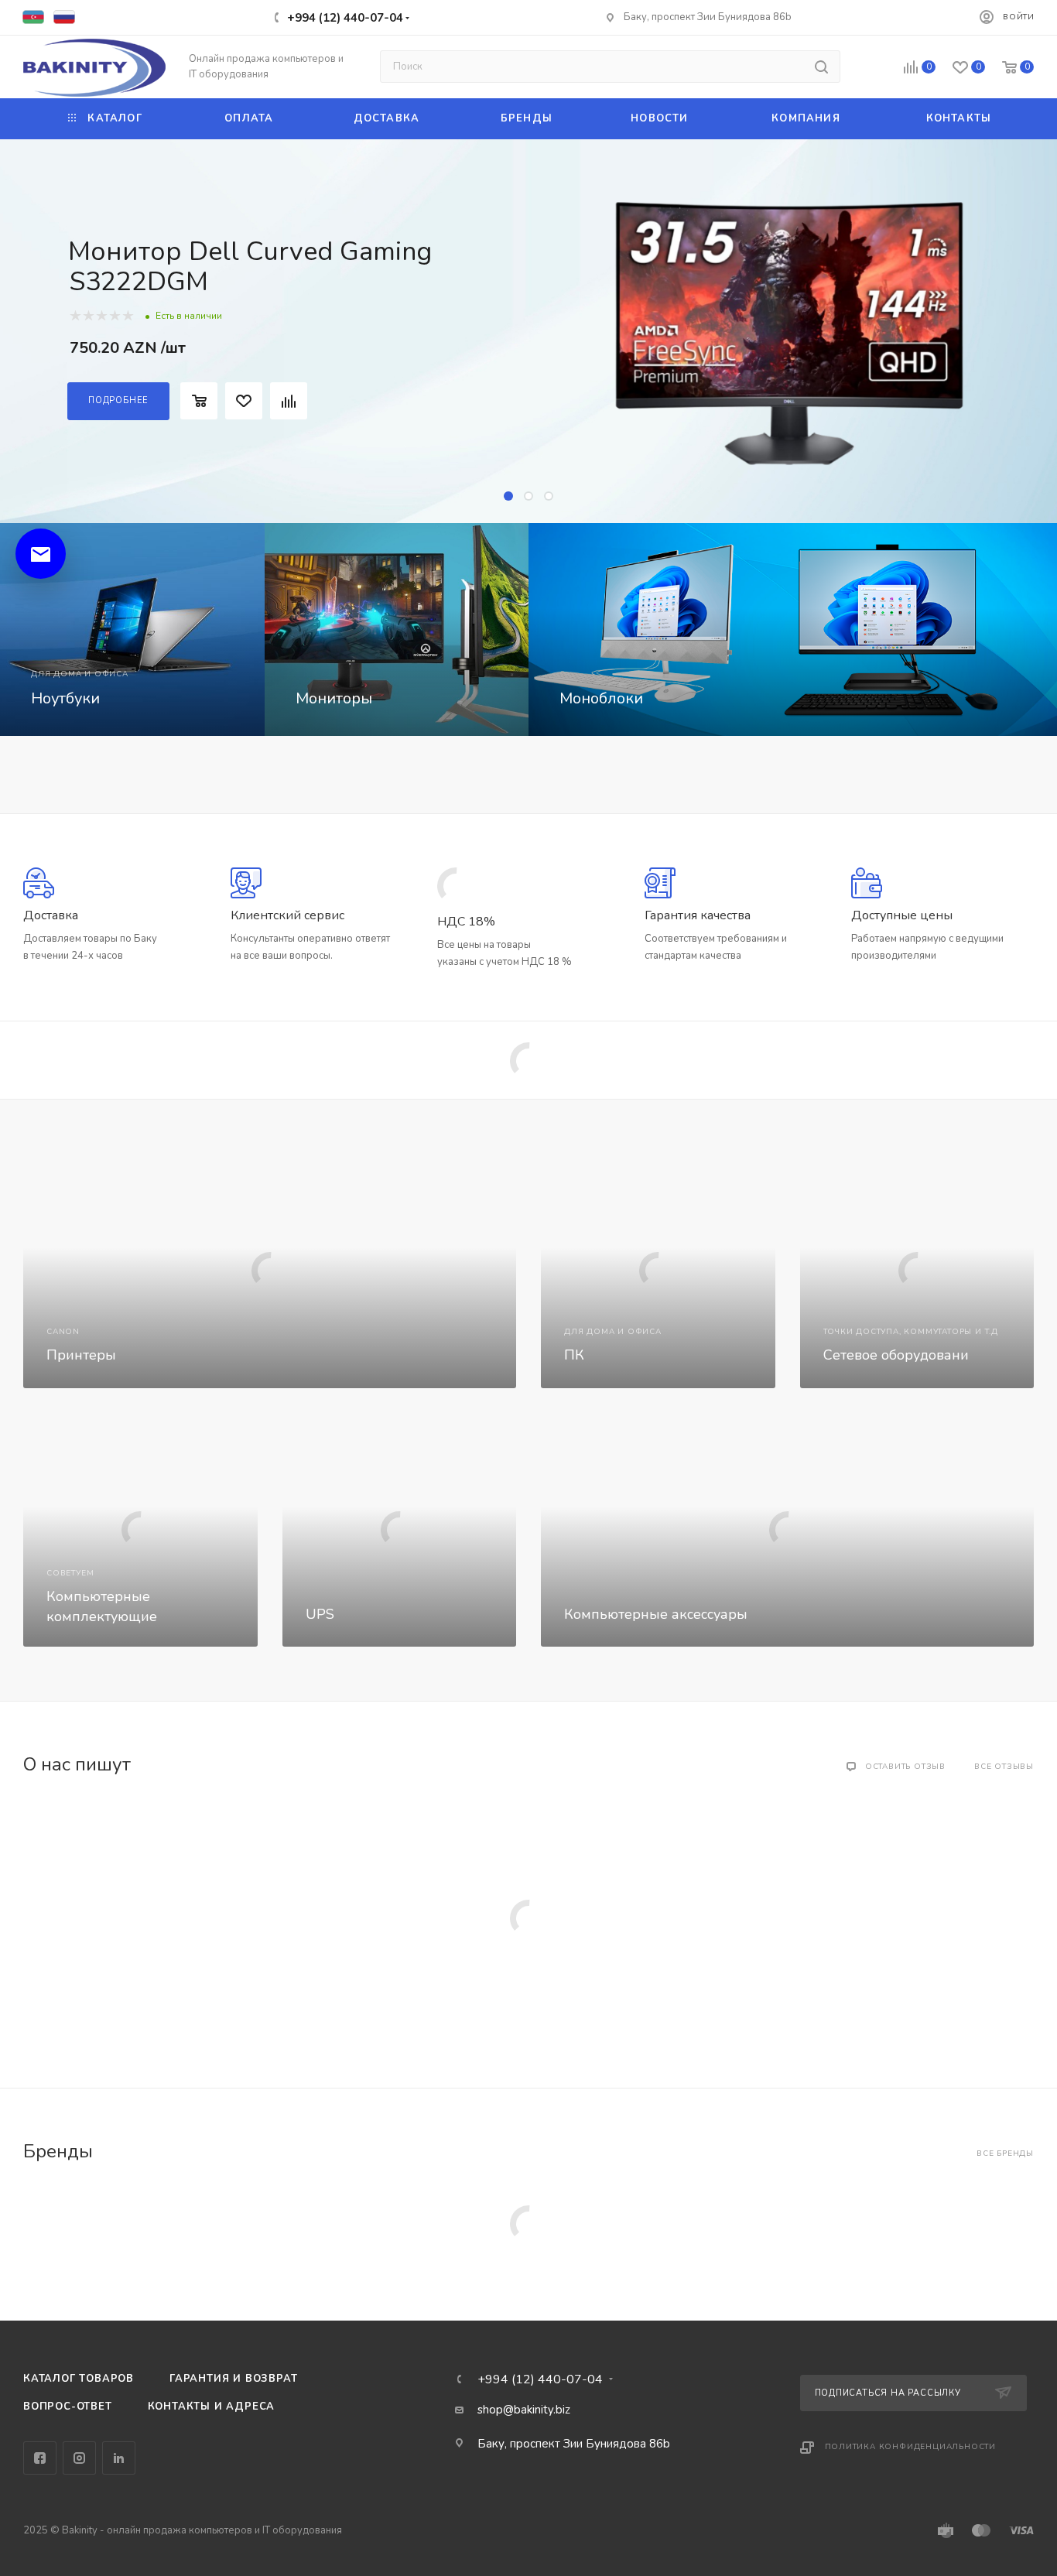The height and width of the screenshot is (2576, 1057).
Task: Open footer Гарантия и возврат link
Action: pos(233,2379)
